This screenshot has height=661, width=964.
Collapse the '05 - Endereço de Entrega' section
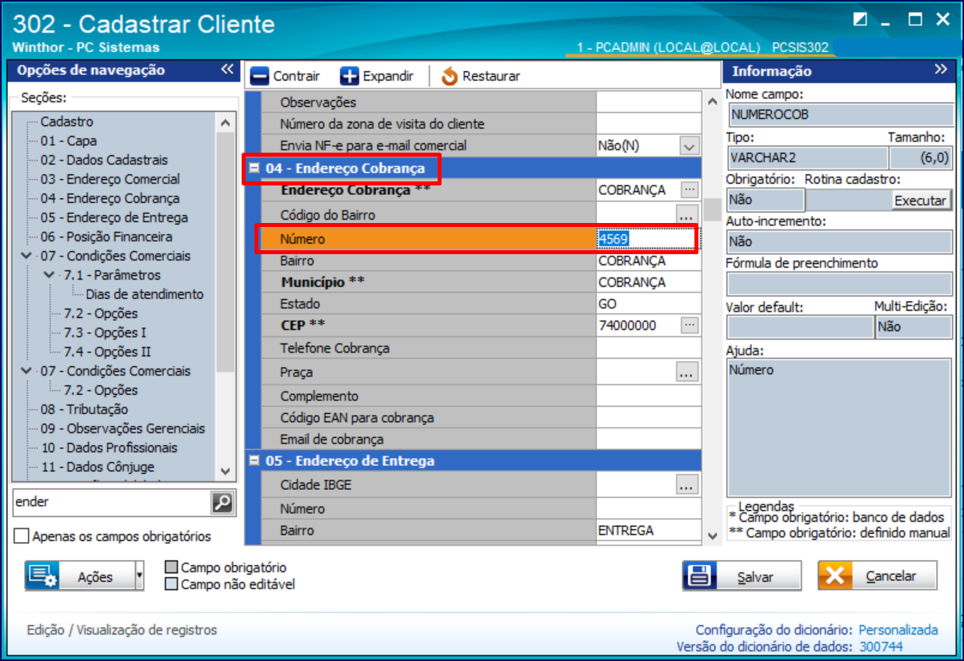pyautogui.click(x=254, y=461)
